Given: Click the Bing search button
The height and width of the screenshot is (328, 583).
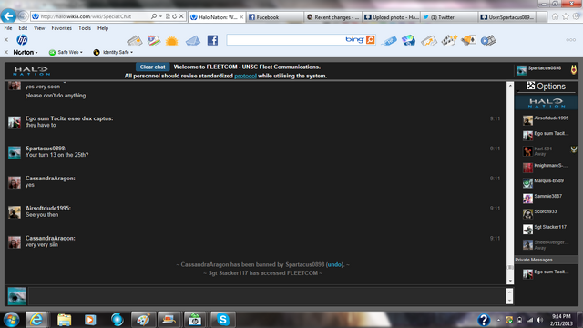Looking at the screenshot, I should (371, 39).
